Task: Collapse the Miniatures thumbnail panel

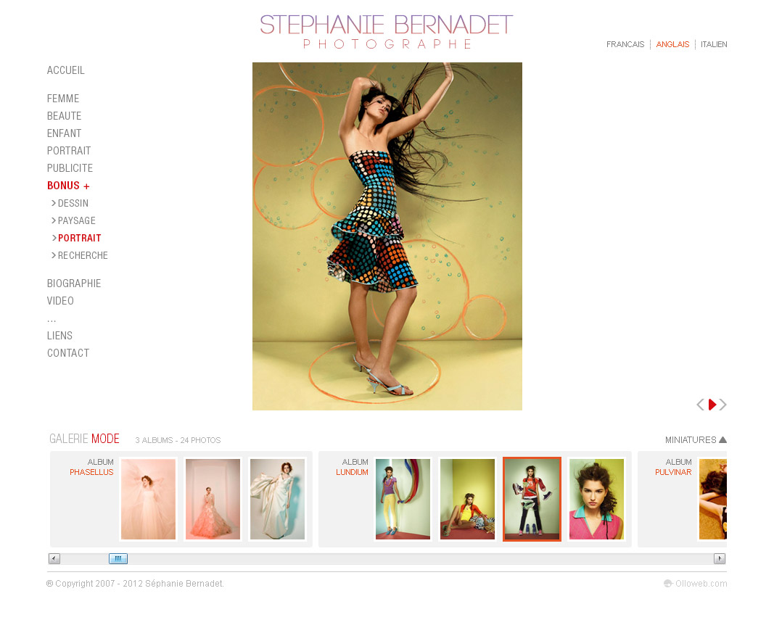Action: click(x=695, y=440)
